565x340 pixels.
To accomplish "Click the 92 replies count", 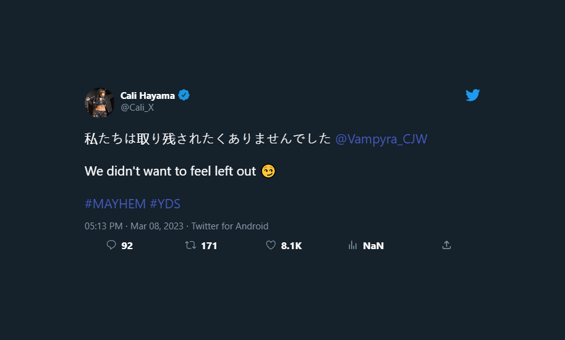I will click(x=127, y=245).
